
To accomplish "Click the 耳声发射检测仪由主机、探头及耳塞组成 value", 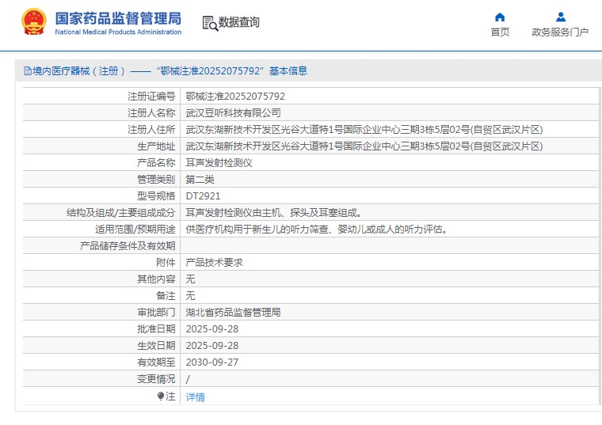I will (273, 212).
